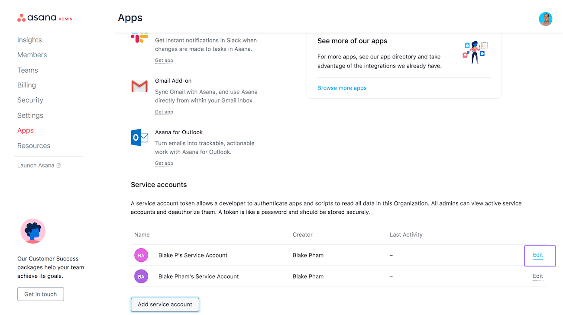Open the Security section
Image resolution: width=563 pixels, height=315 pixels.
(x=30, y=100)
